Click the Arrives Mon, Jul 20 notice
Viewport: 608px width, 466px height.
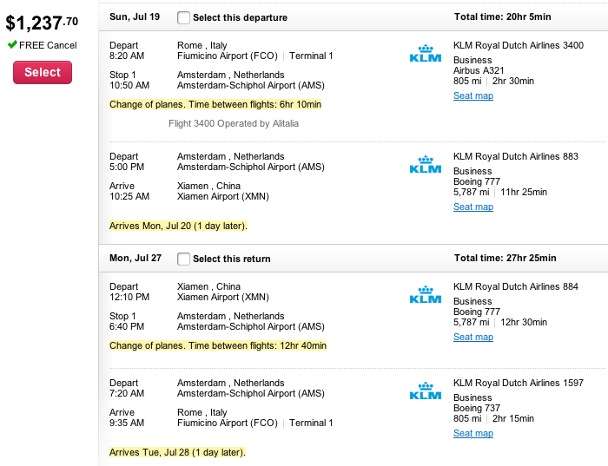[178, 226]
